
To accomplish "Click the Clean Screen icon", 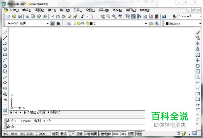I will click(194, 133).
